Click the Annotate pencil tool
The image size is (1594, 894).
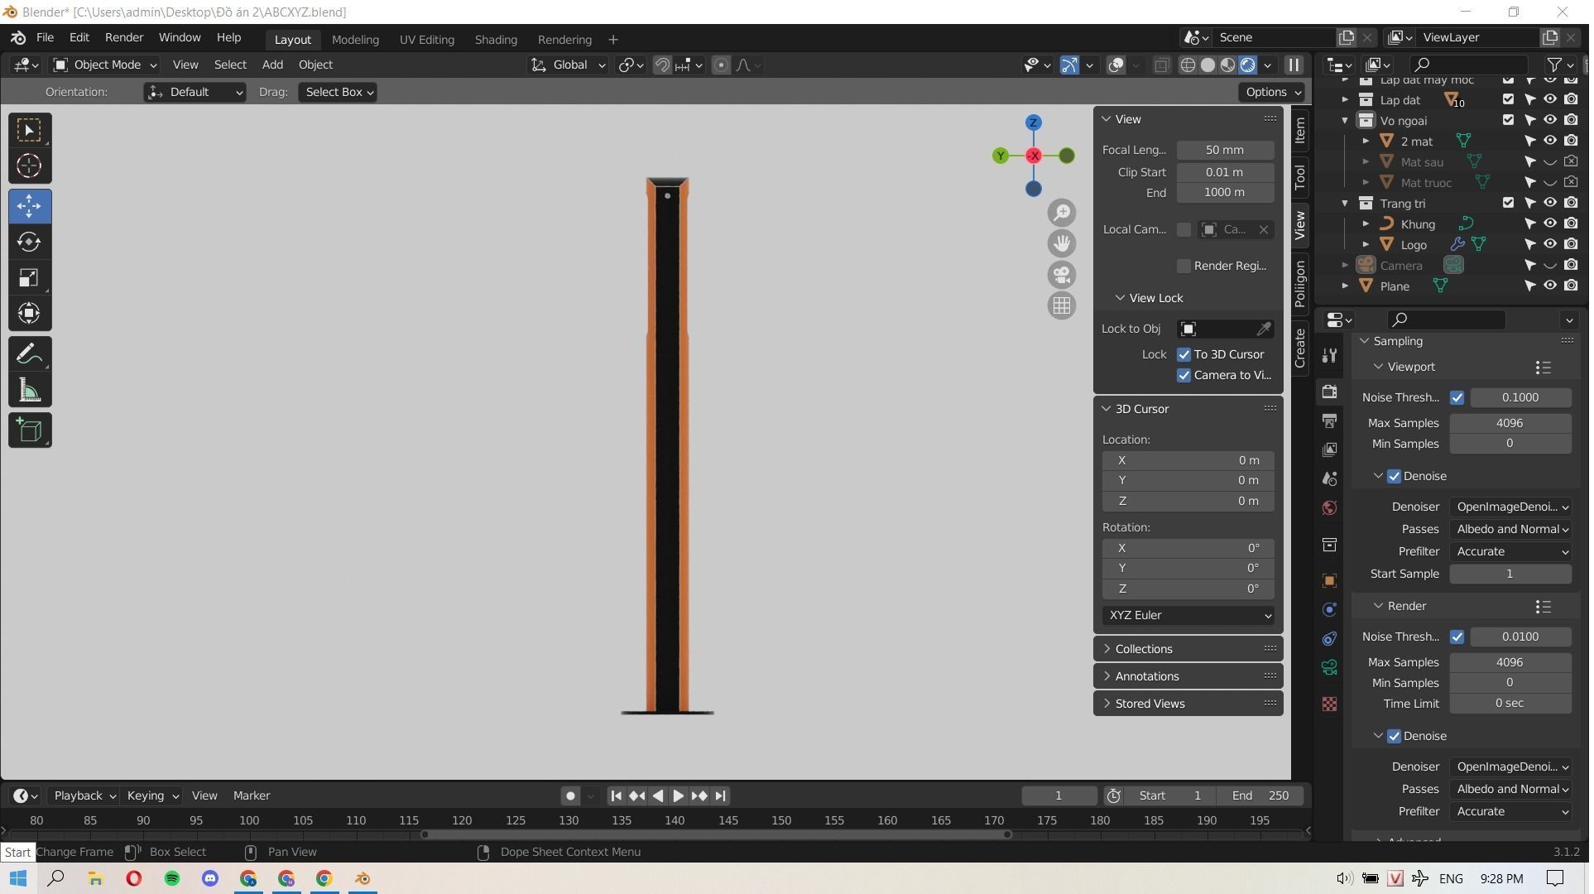(29, 354)
